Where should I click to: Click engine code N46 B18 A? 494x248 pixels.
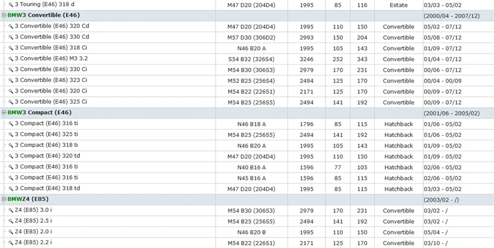click(251, 124)
